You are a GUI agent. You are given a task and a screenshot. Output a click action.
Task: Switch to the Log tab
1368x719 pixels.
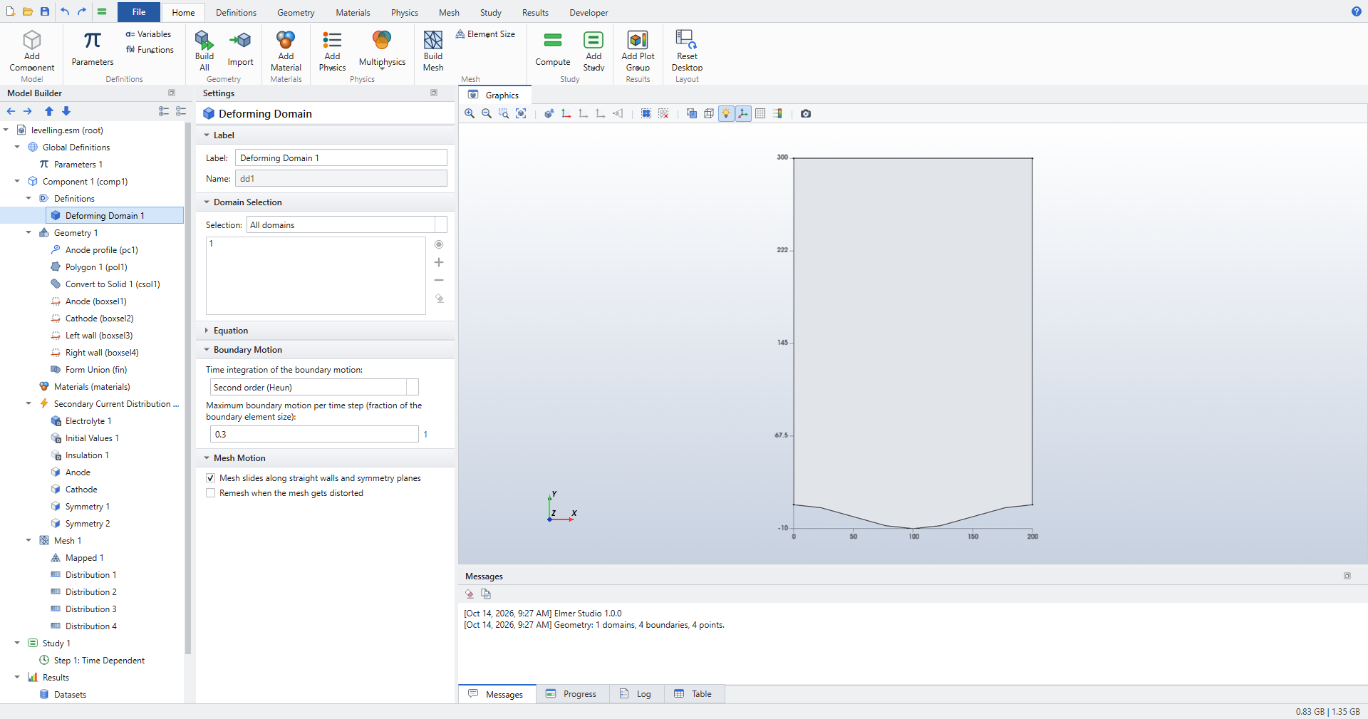[x=636, y=694]
